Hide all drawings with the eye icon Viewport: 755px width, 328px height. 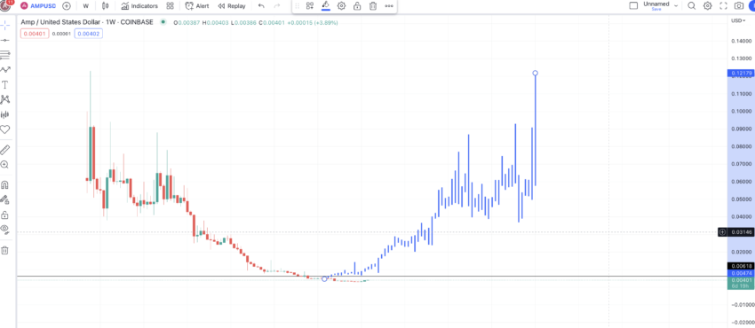[x=4, y=229]
